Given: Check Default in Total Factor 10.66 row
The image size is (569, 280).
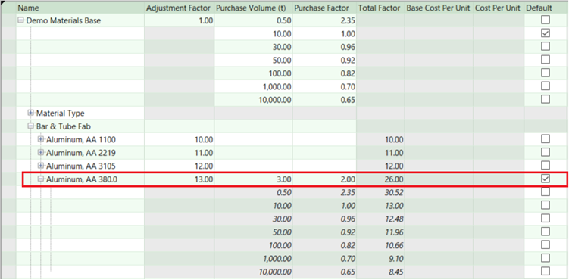Looking at the screenshot, I should click(546, 244).
